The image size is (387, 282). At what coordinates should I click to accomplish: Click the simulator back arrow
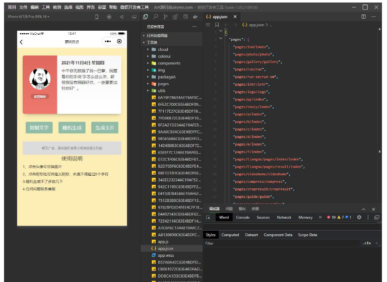[x=21, y=42]
